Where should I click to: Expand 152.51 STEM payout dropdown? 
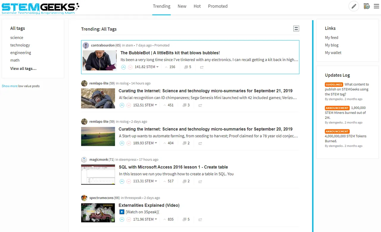pyautogui.click(x=145, y=105)
